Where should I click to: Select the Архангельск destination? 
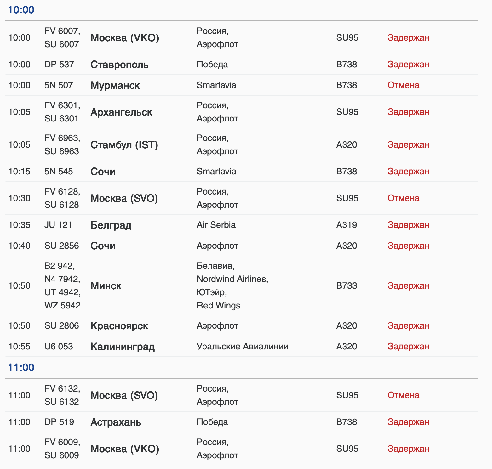coord(121,112)
